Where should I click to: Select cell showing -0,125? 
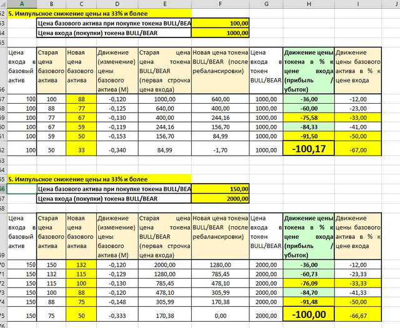click(x=117, y=109)
